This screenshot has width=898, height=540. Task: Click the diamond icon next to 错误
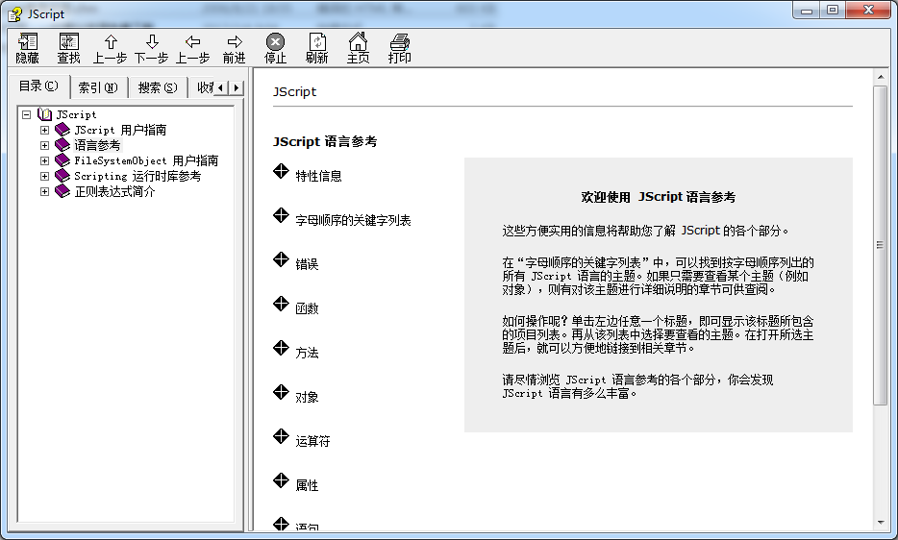click(281, 259)
